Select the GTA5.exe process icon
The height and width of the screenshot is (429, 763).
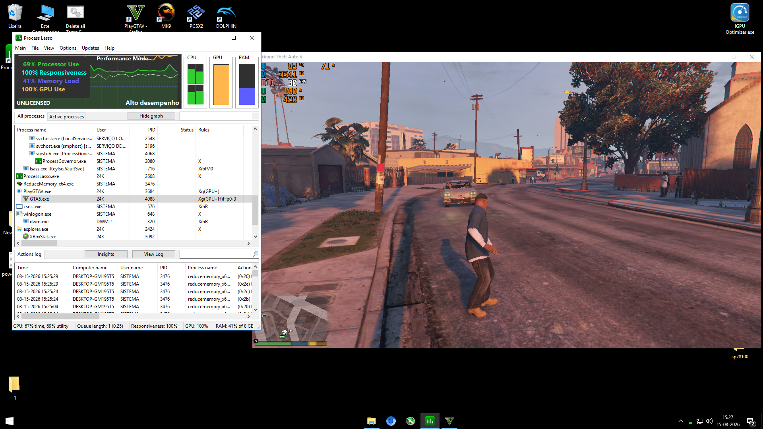[26, 199]
